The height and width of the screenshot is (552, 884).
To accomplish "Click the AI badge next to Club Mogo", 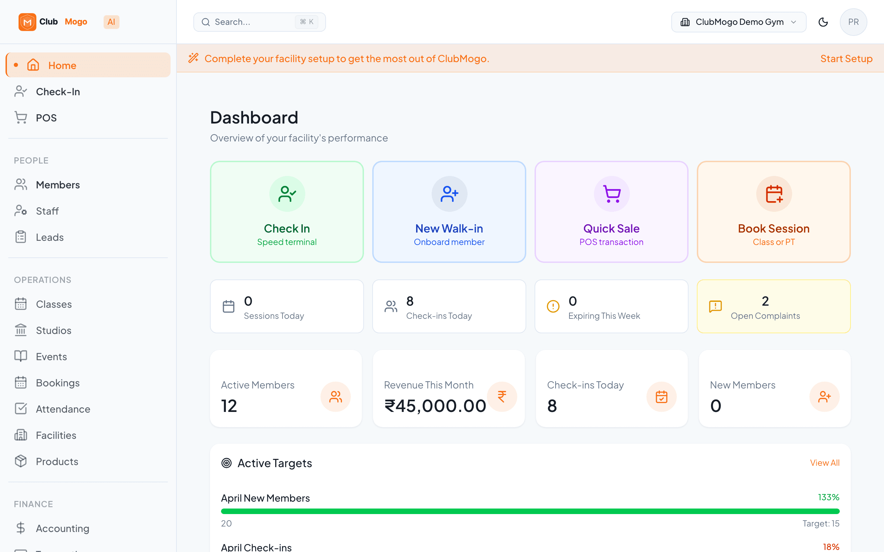I will tap(111, 22).
